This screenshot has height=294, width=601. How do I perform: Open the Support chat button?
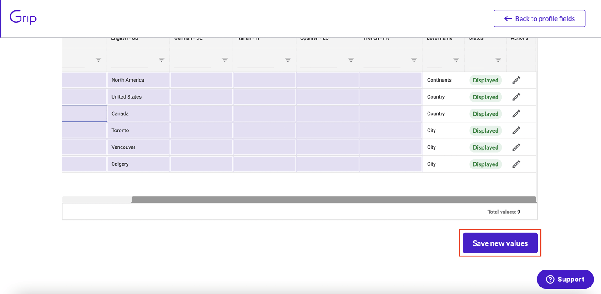tap(565, 279)
